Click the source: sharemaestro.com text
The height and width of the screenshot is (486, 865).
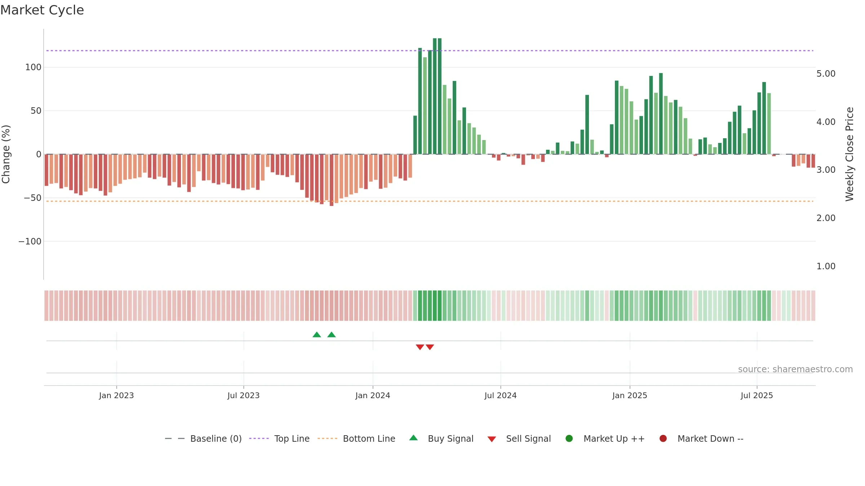pyautogui.click(x=795, y=369)
